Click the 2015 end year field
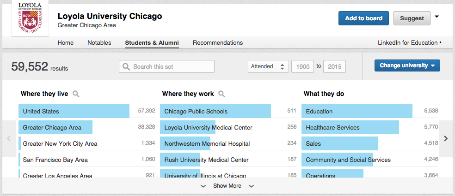Image resolution: width=455 pixels, height=196 pixels. coord(334,66)
